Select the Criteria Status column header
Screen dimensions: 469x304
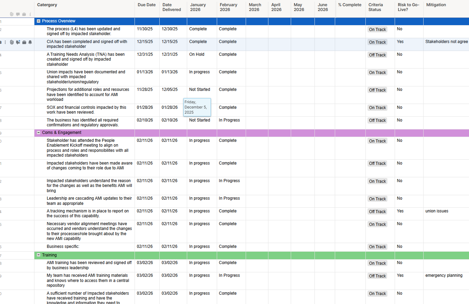[x=380, y=9]
